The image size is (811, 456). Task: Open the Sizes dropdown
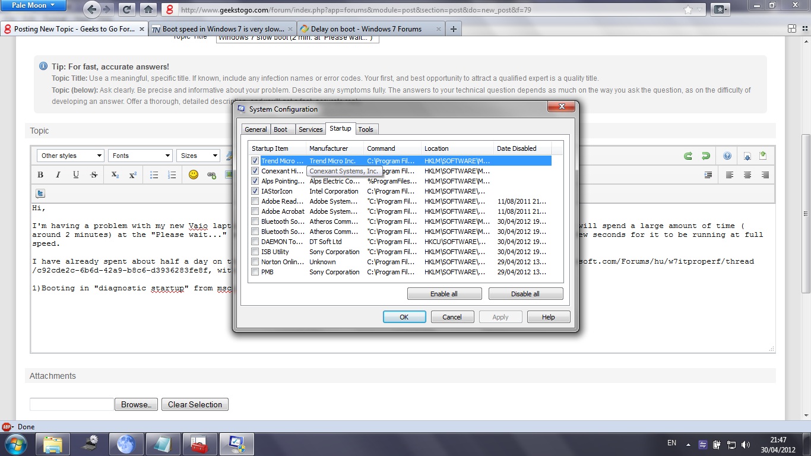click(x=198, y=156)
